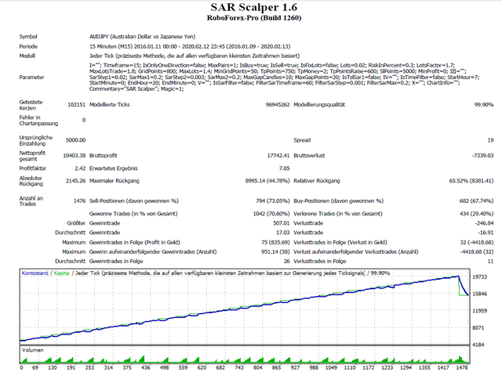Click Relativer Rückgang value 65.52% (8381.41)

[471, 181]
